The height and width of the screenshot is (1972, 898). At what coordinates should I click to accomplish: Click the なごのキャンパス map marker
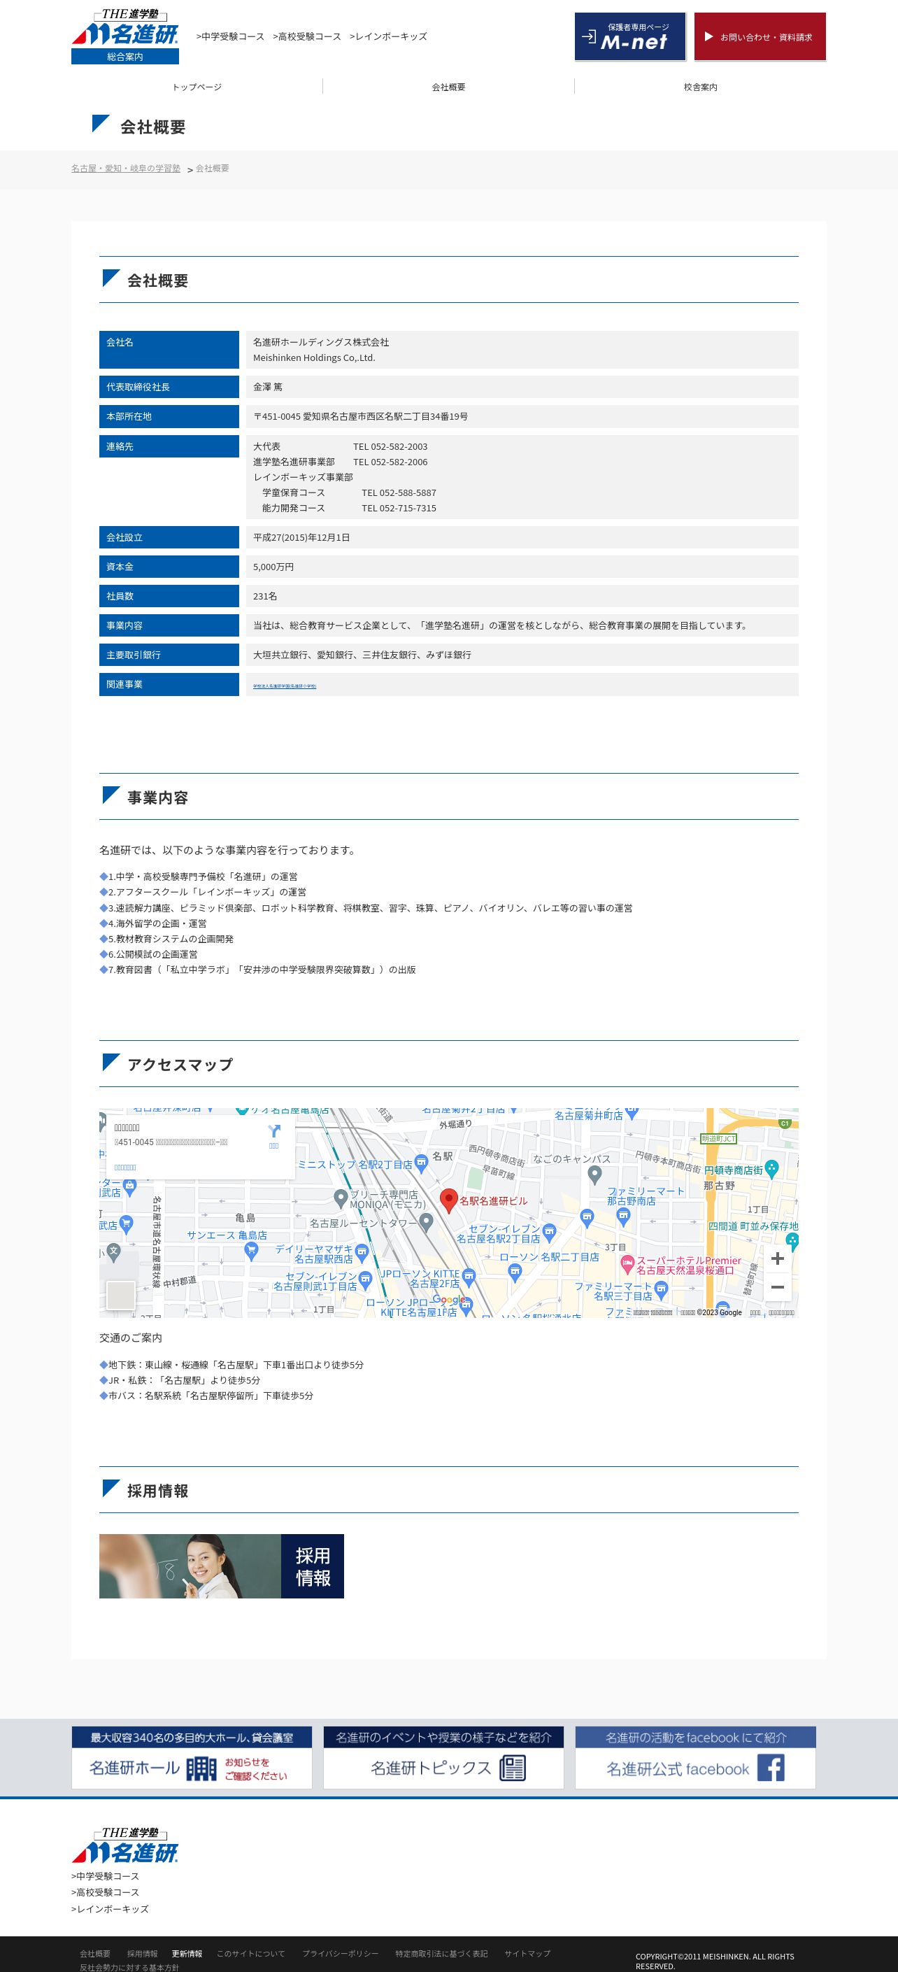click(x=595, y=1173)
